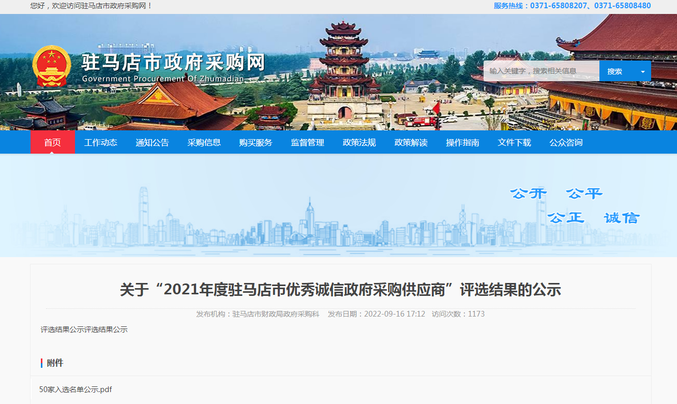Open the 工作动态 menu item
The width and height of the screenshot is (677, 404).
tap(101, 142)
